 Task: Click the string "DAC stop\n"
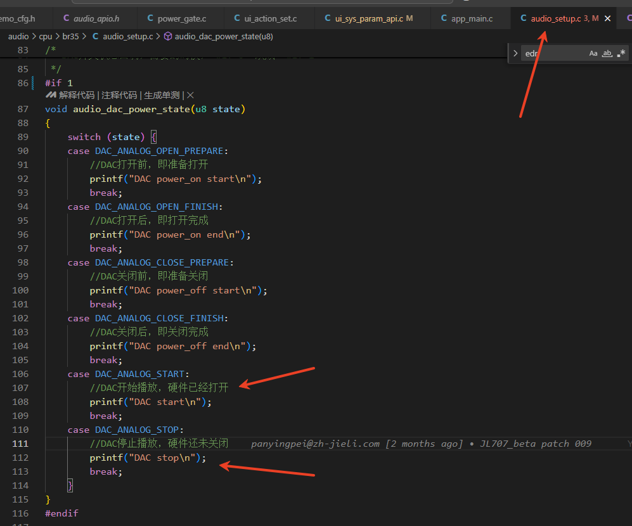(162, 458)
